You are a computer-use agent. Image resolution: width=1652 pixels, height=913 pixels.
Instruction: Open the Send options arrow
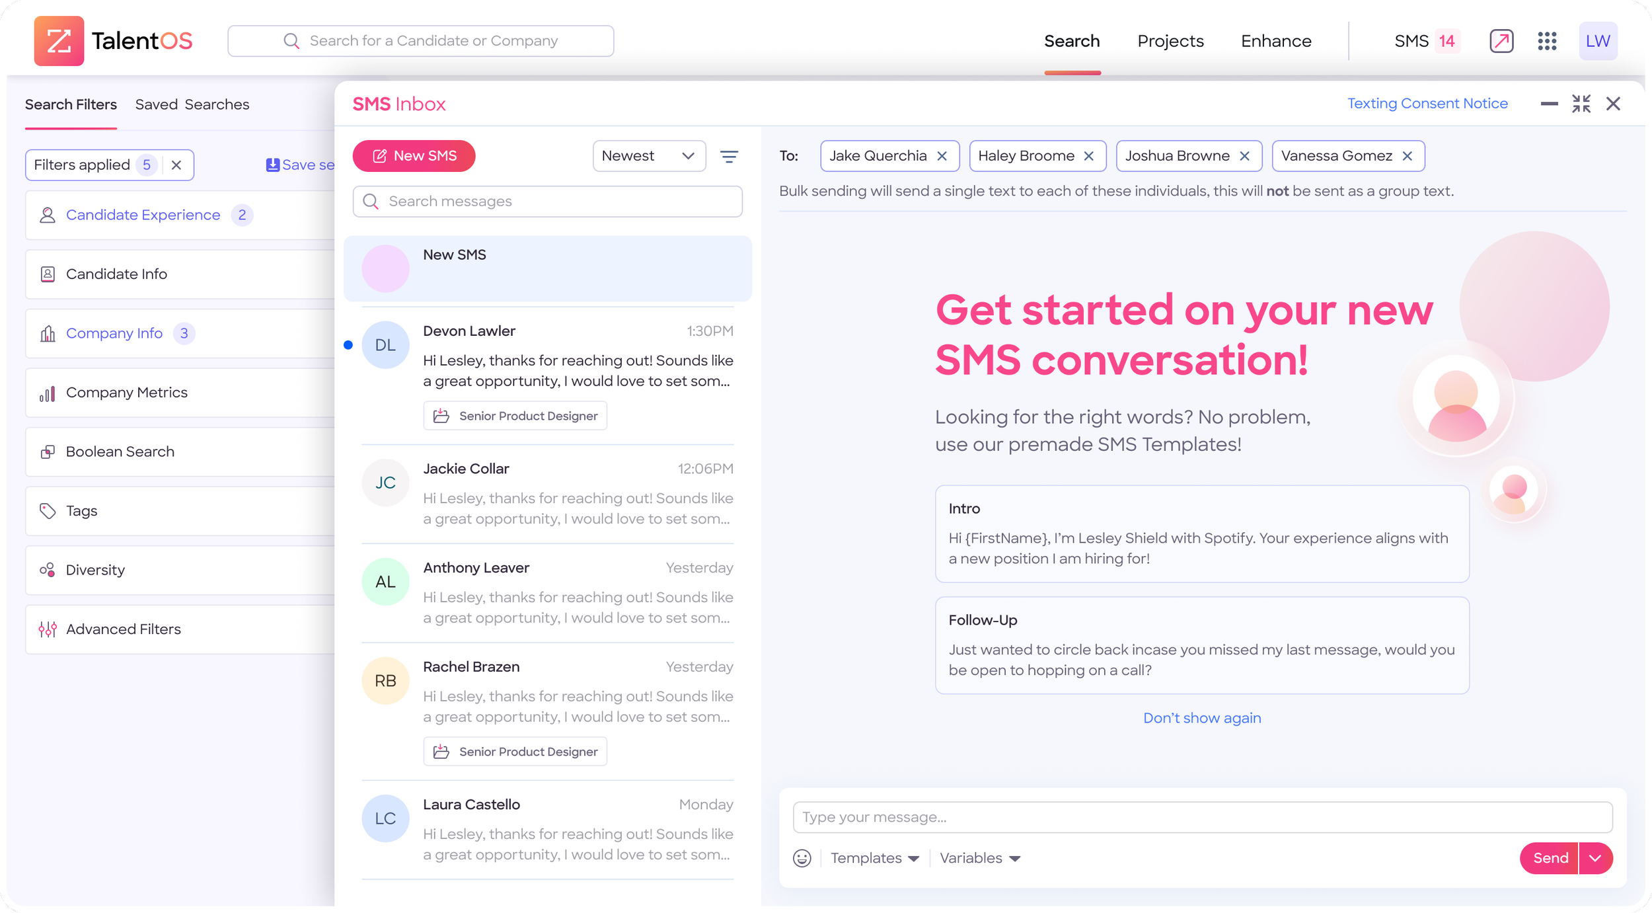[x=1596, y=858]
